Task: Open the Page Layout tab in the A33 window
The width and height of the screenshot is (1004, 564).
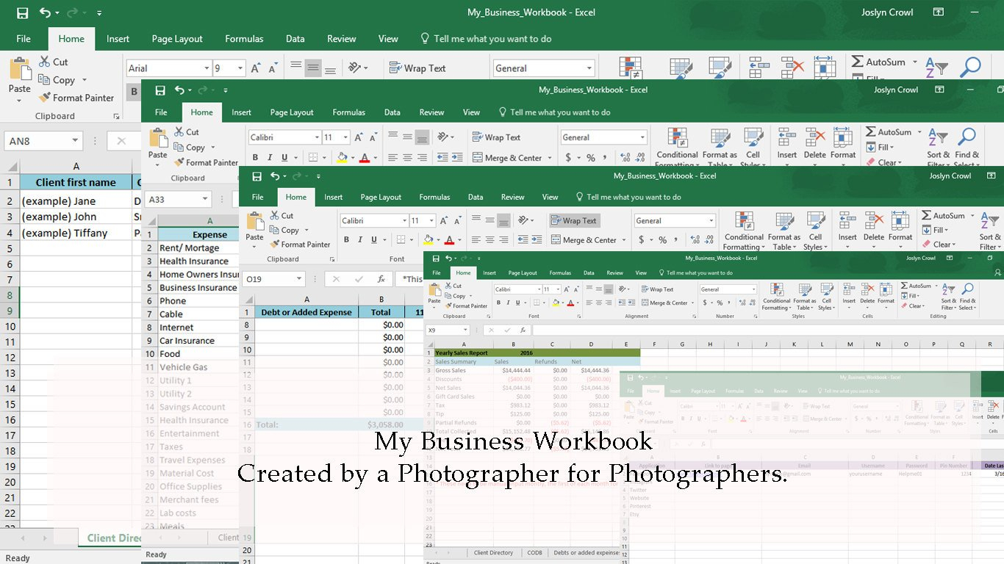Action: [x=292, y=112]
